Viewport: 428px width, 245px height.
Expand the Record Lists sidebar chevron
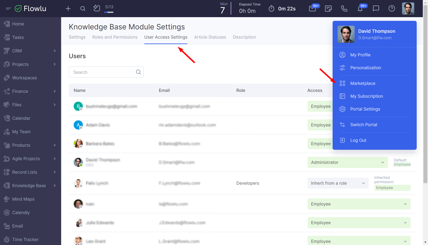tap(55, 172)
